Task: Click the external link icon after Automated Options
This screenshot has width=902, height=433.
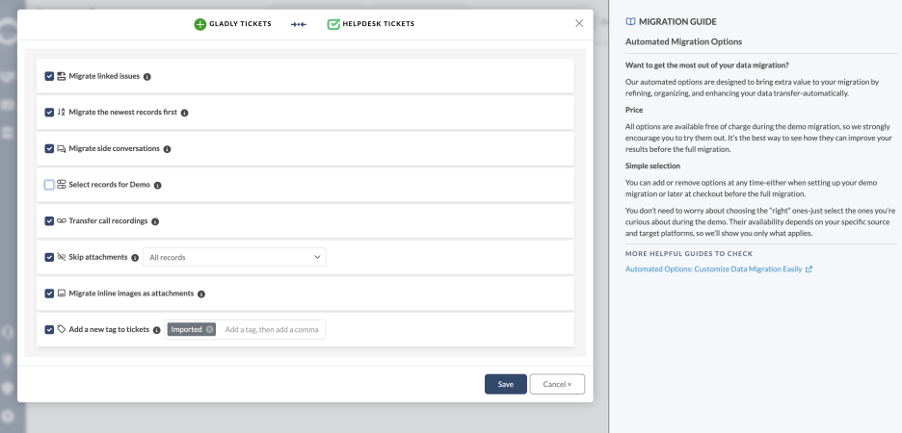Action: pyautogui.click(x=809, y=268)
